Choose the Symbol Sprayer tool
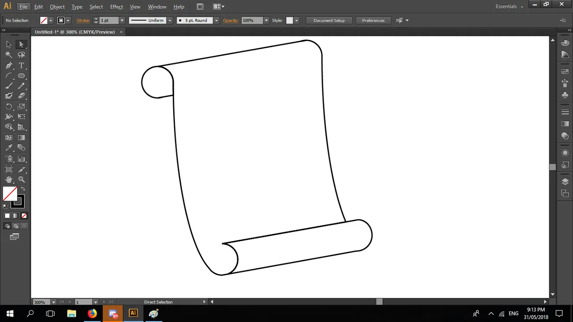 (x=9, y=159)
